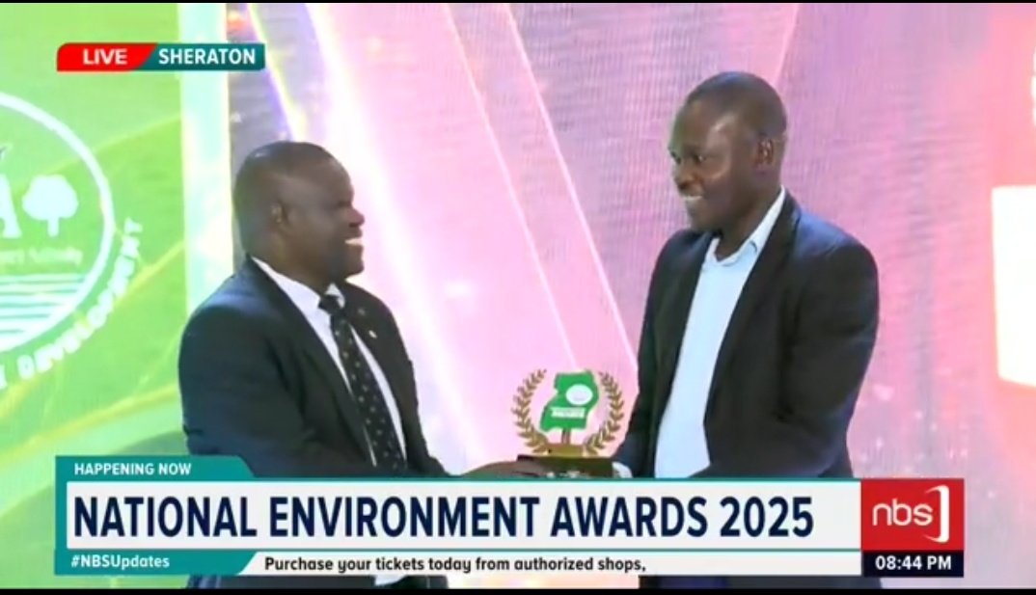Image resolution: width=1036 pixels, height=595 pixels.
Task: Click the 08:44 PM clock display
Action: tap(913, 563)
